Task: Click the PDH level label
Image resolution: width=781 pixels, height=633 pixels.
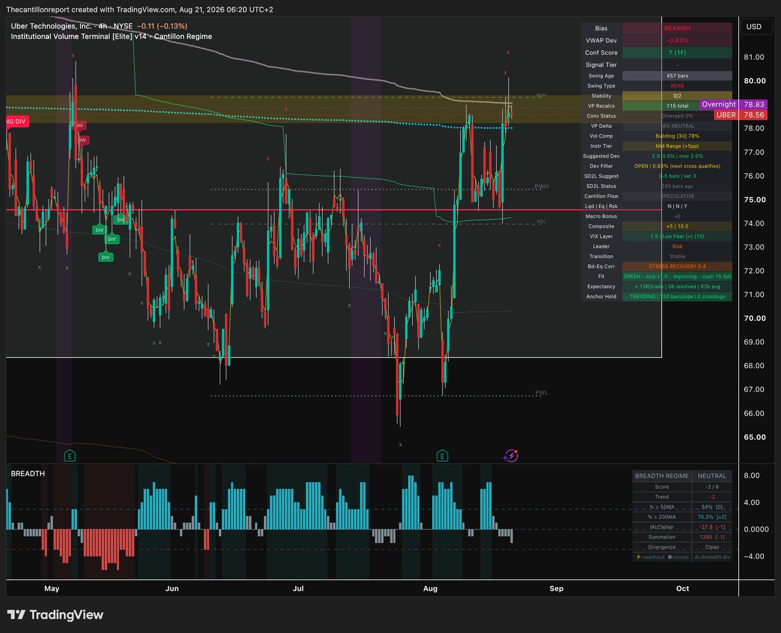Action: 541,96
